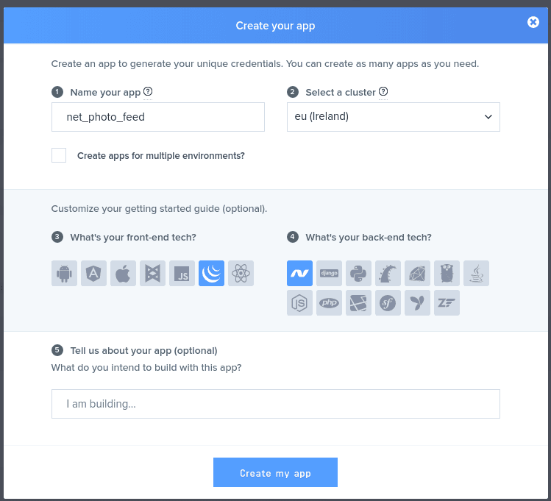Select the Java back-end icon

pyautogui.click(x=476, y=274)
